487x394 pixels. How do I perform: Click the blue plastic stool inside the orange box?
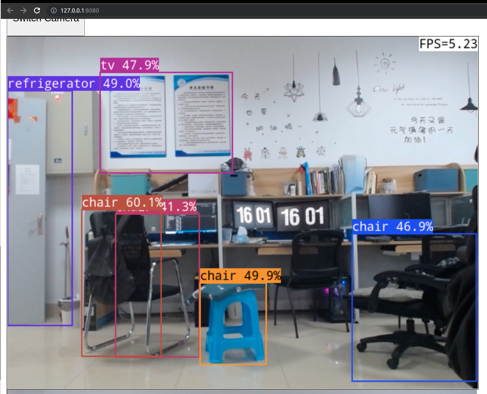(233, 323)
